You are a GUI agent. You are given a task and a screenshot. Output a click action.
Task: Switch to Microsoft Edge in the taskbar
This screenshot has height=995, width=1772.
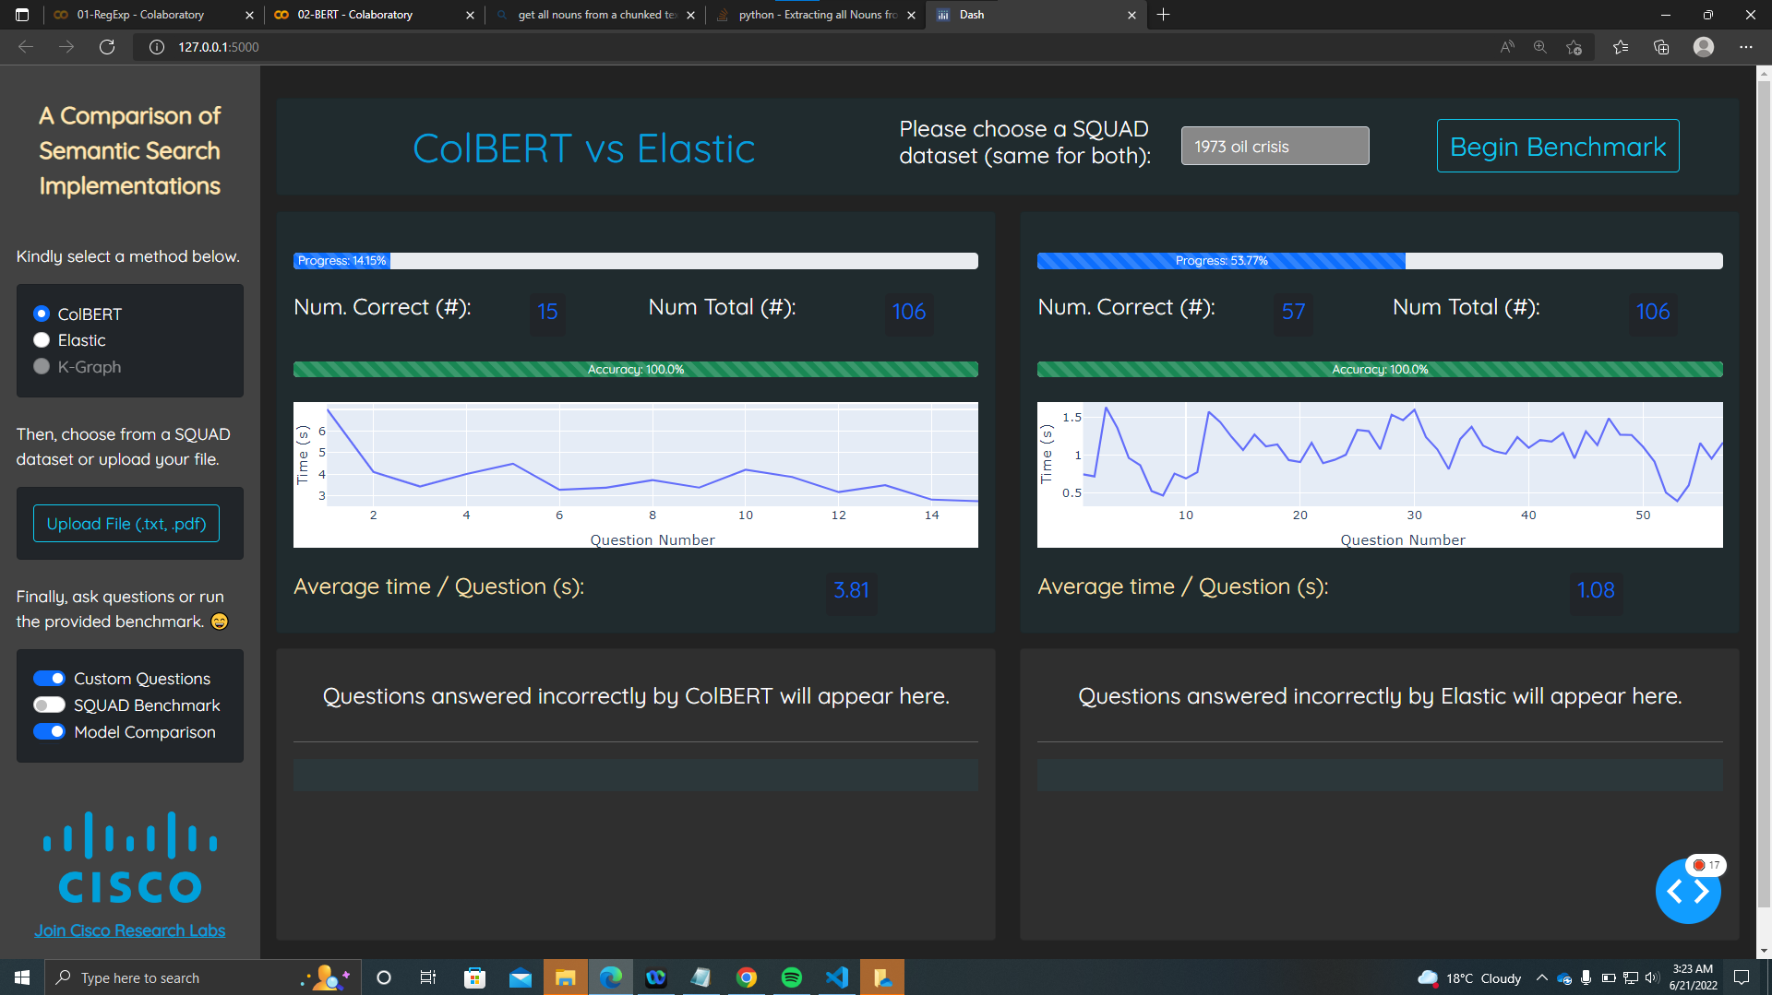tap(611, 977)
